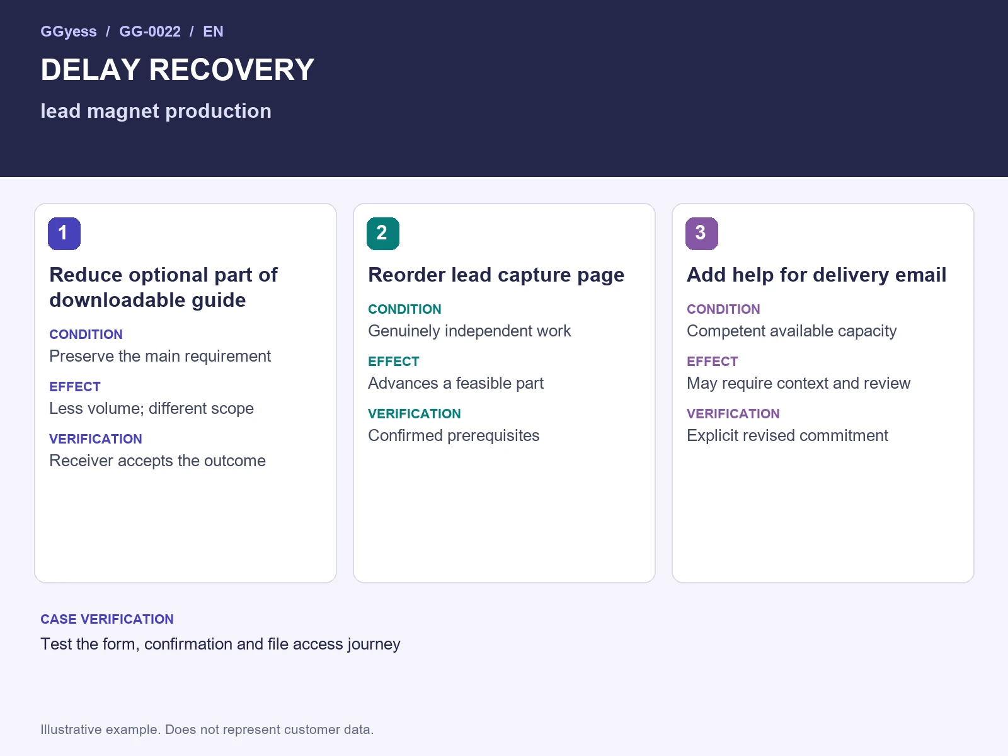Select heading 'Reorder lead capture page'
The image size is (1008, 756).
pos(496,275)
